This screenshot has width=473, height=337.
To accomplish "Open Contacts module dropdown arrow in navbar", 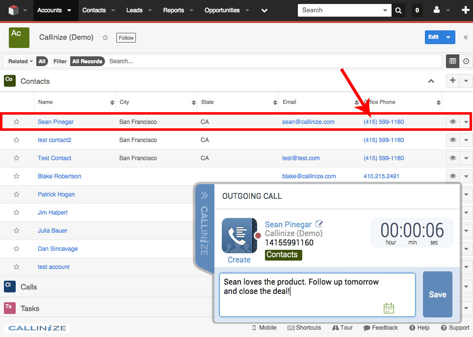I will [x=113, y=10].
